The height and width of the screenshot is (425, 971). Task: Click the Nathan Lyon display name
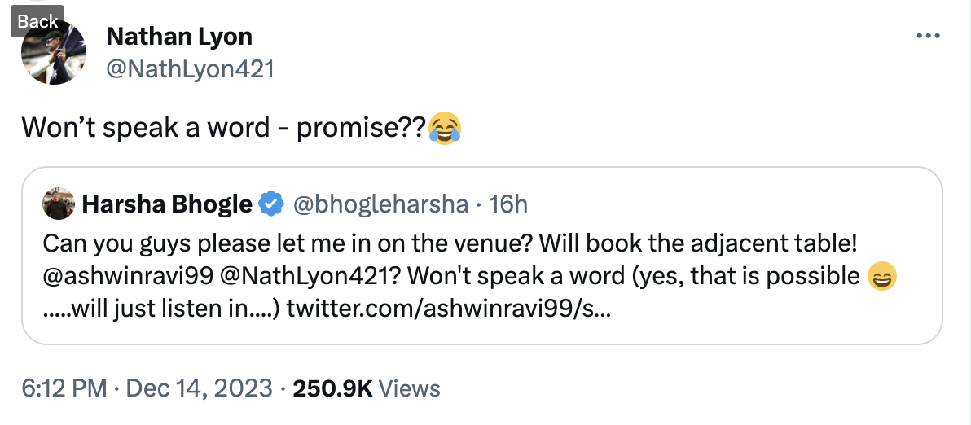[x=179, y=37]
